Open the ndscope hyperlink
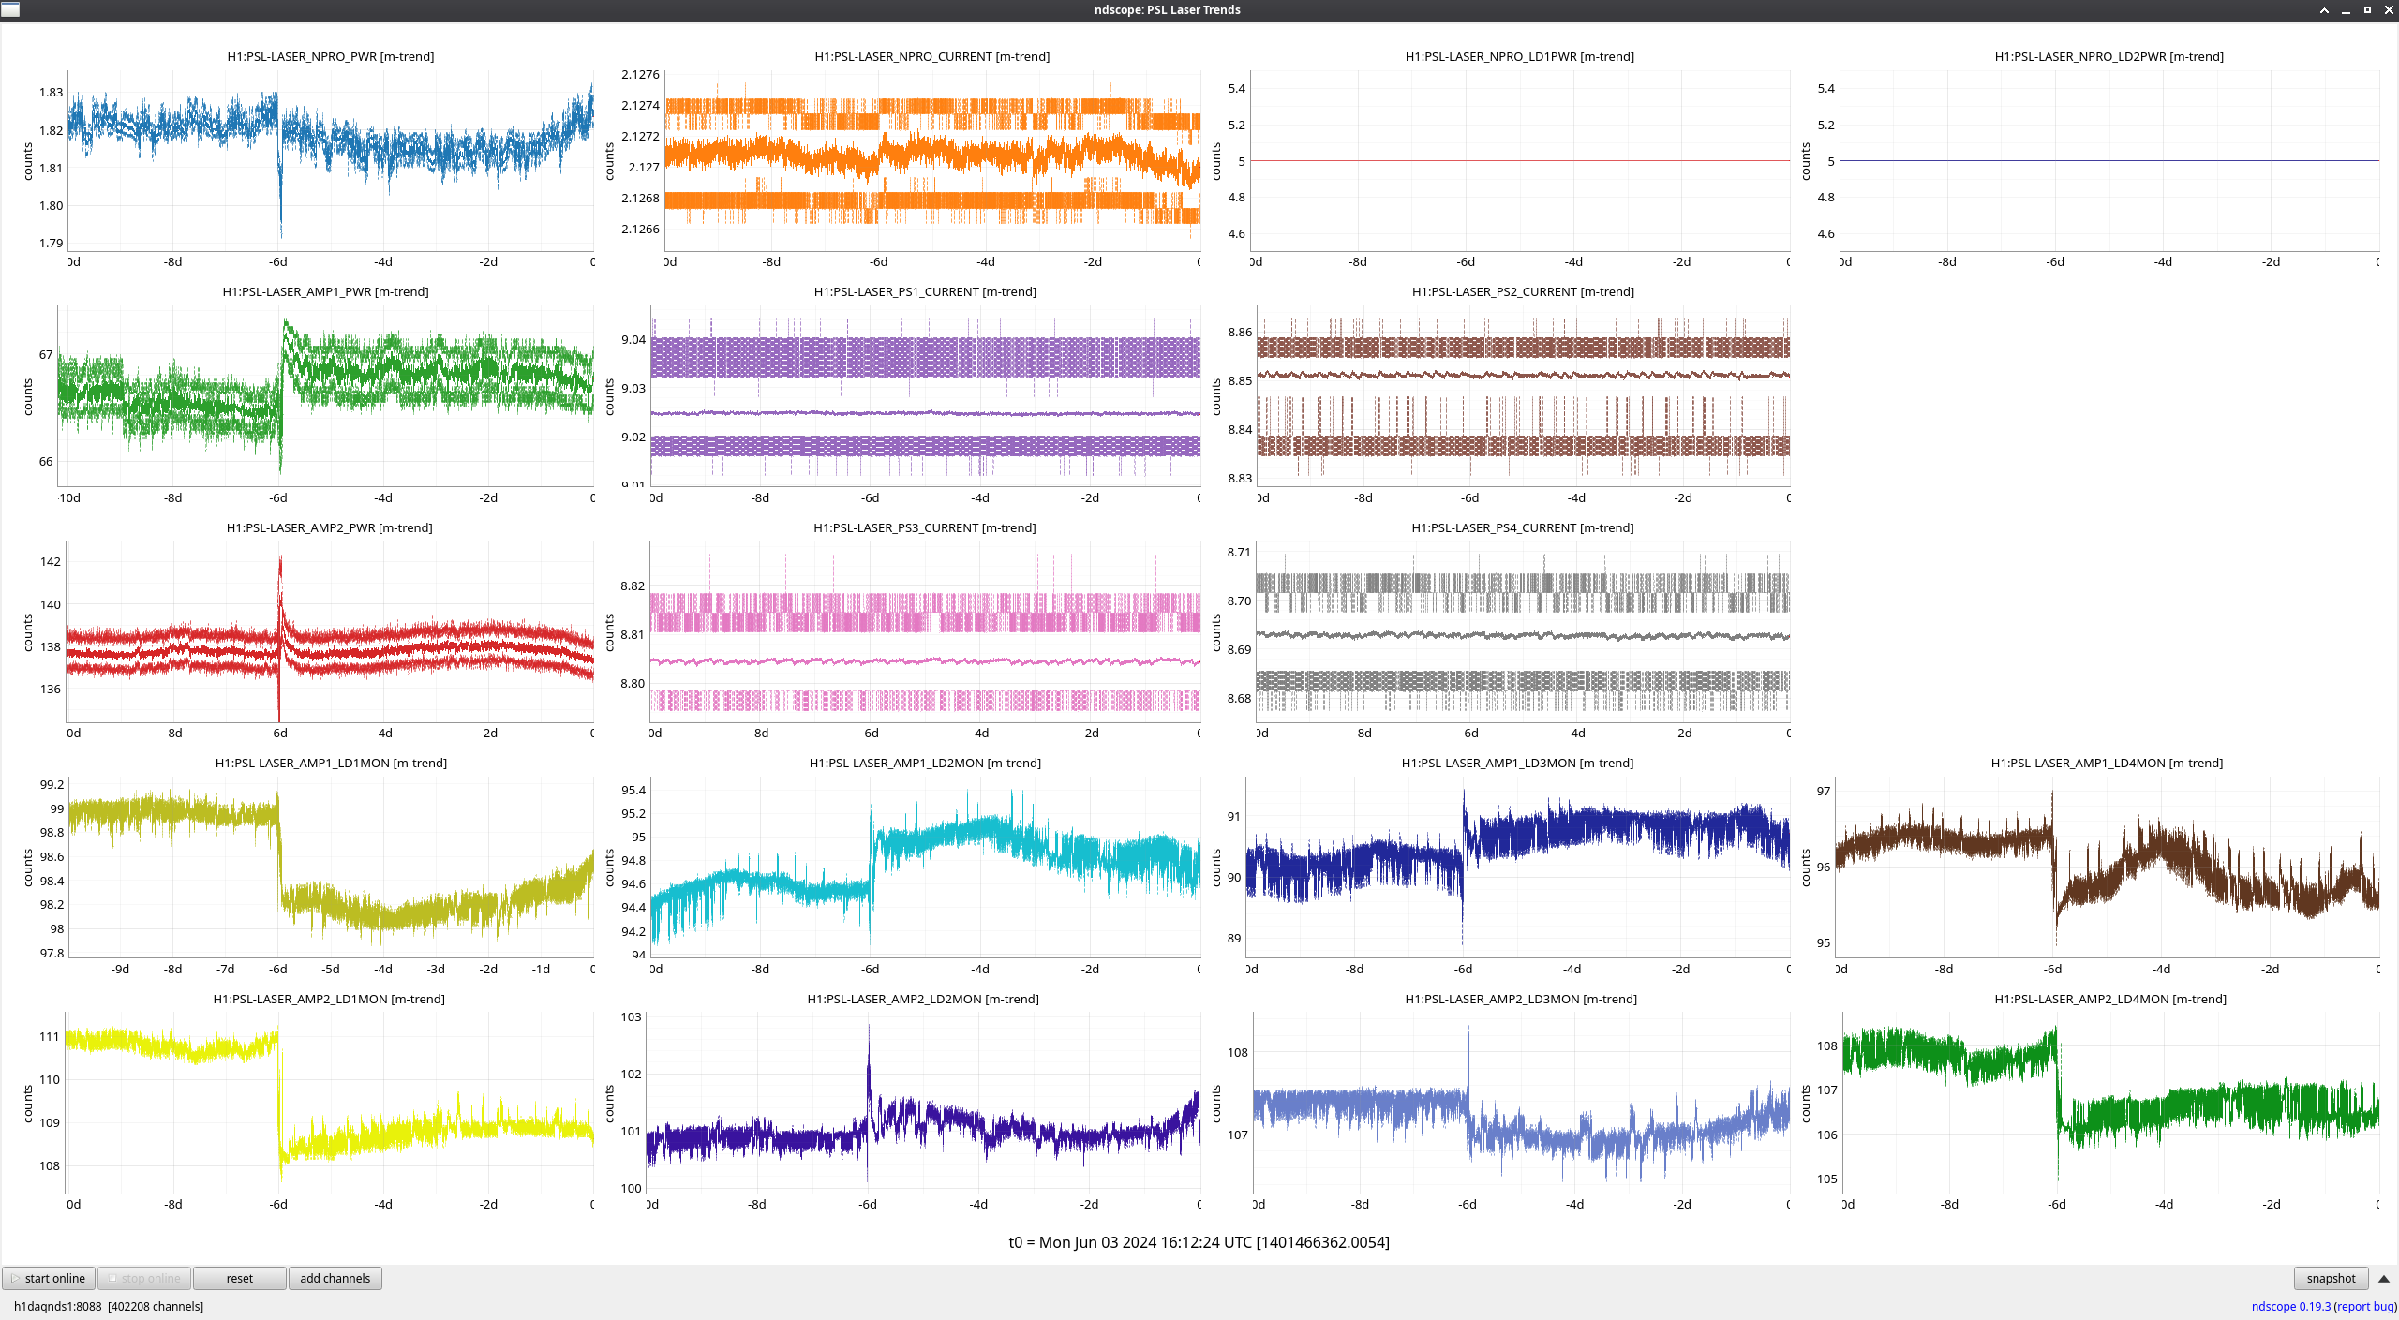Viewport: 2399px width, 1320px height. coord(2273,1306)
